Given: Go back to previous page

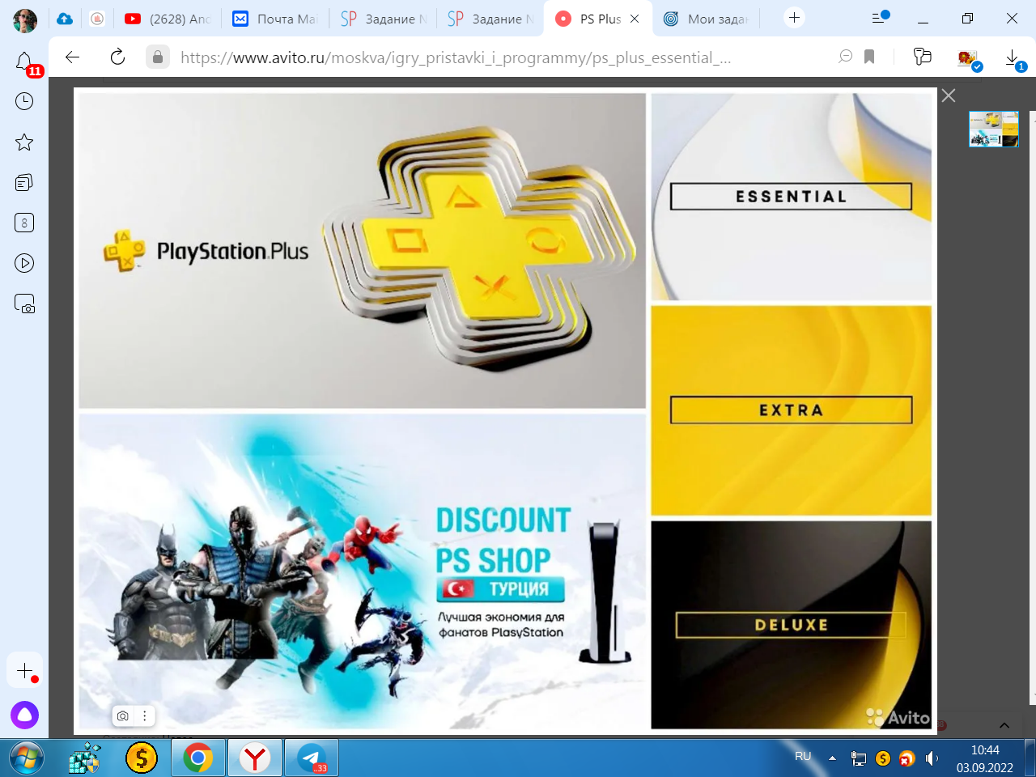Looking at the screenshot, I should coord(73,57).
